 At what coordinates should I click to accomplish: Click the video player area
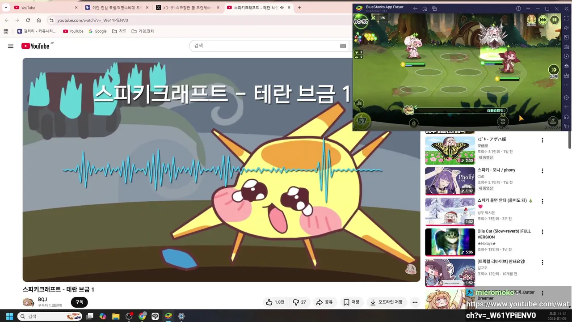tap(221, 169)
